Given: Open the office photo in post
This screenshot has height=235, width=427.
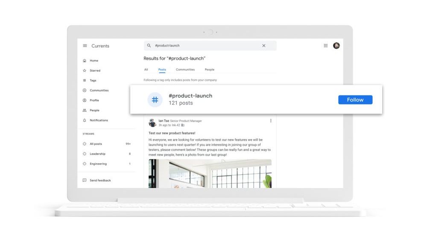Looking at the screenshot, I should (x=210, y=173).
